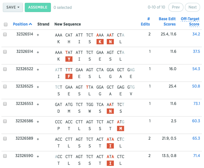The height and width of the screenshot is (168, 204).
Task: Click the Off-Target Score header
Action: 190,21
